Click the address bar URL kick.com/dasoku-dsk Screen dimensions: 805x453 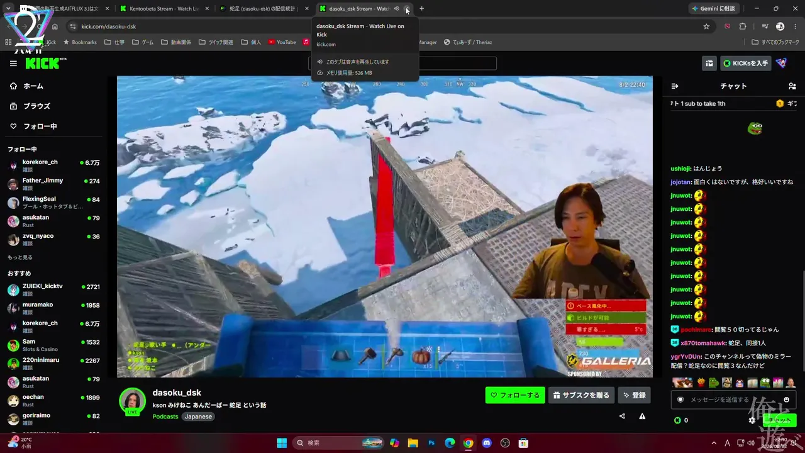(x=109, y=26)
